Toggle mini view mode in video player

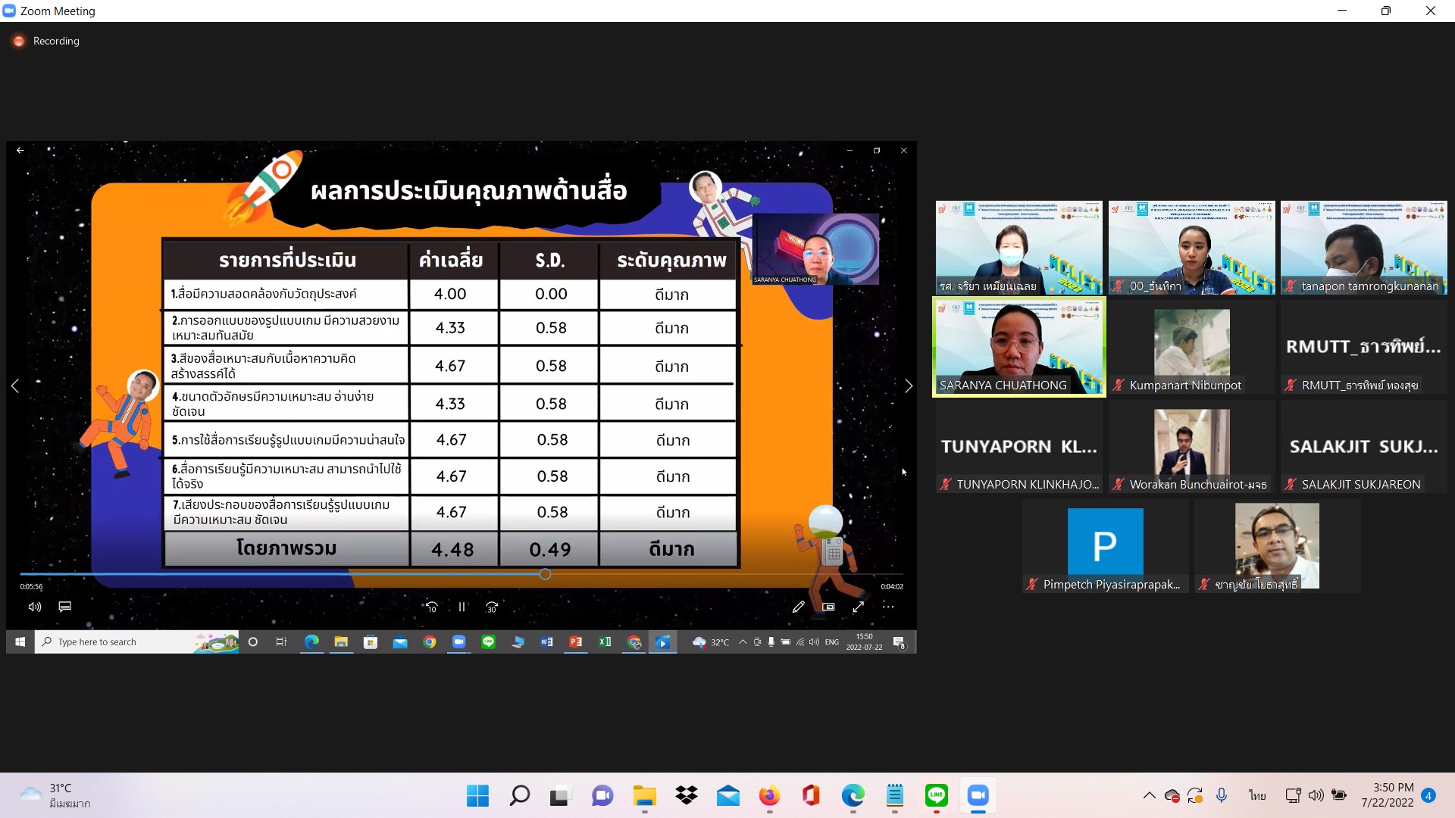click(x=828, y=607)
